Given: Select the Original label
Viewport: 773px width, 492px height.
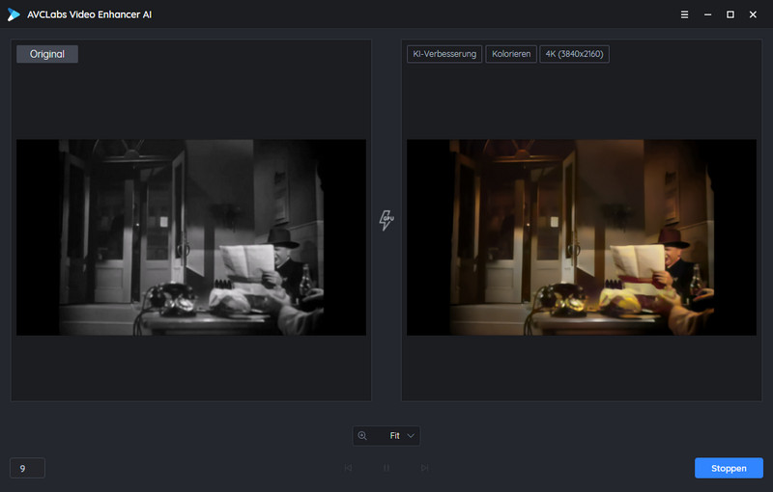Looking at the screenshot, I should [x=47, y=54].
